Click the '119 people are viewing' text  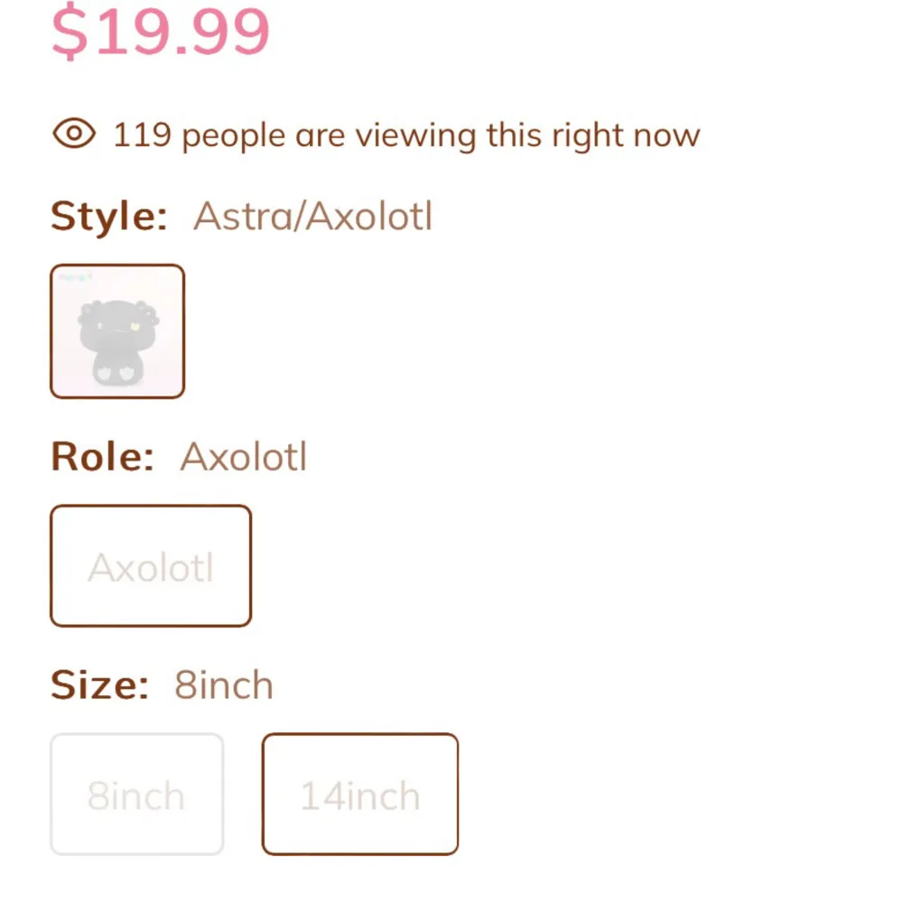(x=406, y=135)
